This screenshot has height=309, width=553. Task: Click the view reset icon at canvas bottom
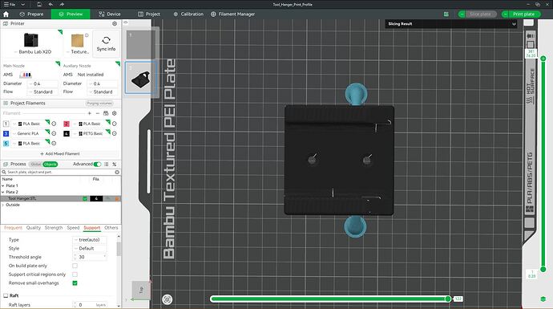[x=168, y=299]
